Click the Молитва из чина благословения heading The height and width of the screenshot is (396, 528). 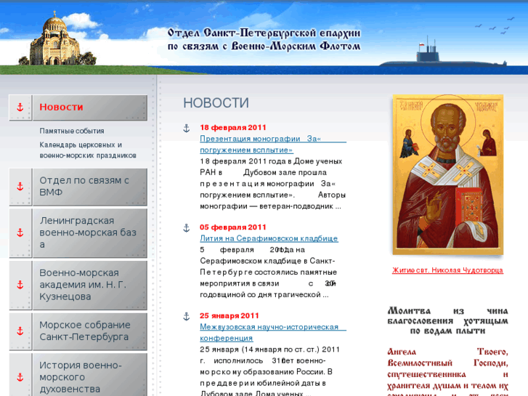[447, 321]
